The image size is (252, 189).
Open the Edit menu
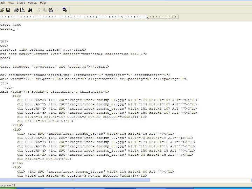coord(3,3)
